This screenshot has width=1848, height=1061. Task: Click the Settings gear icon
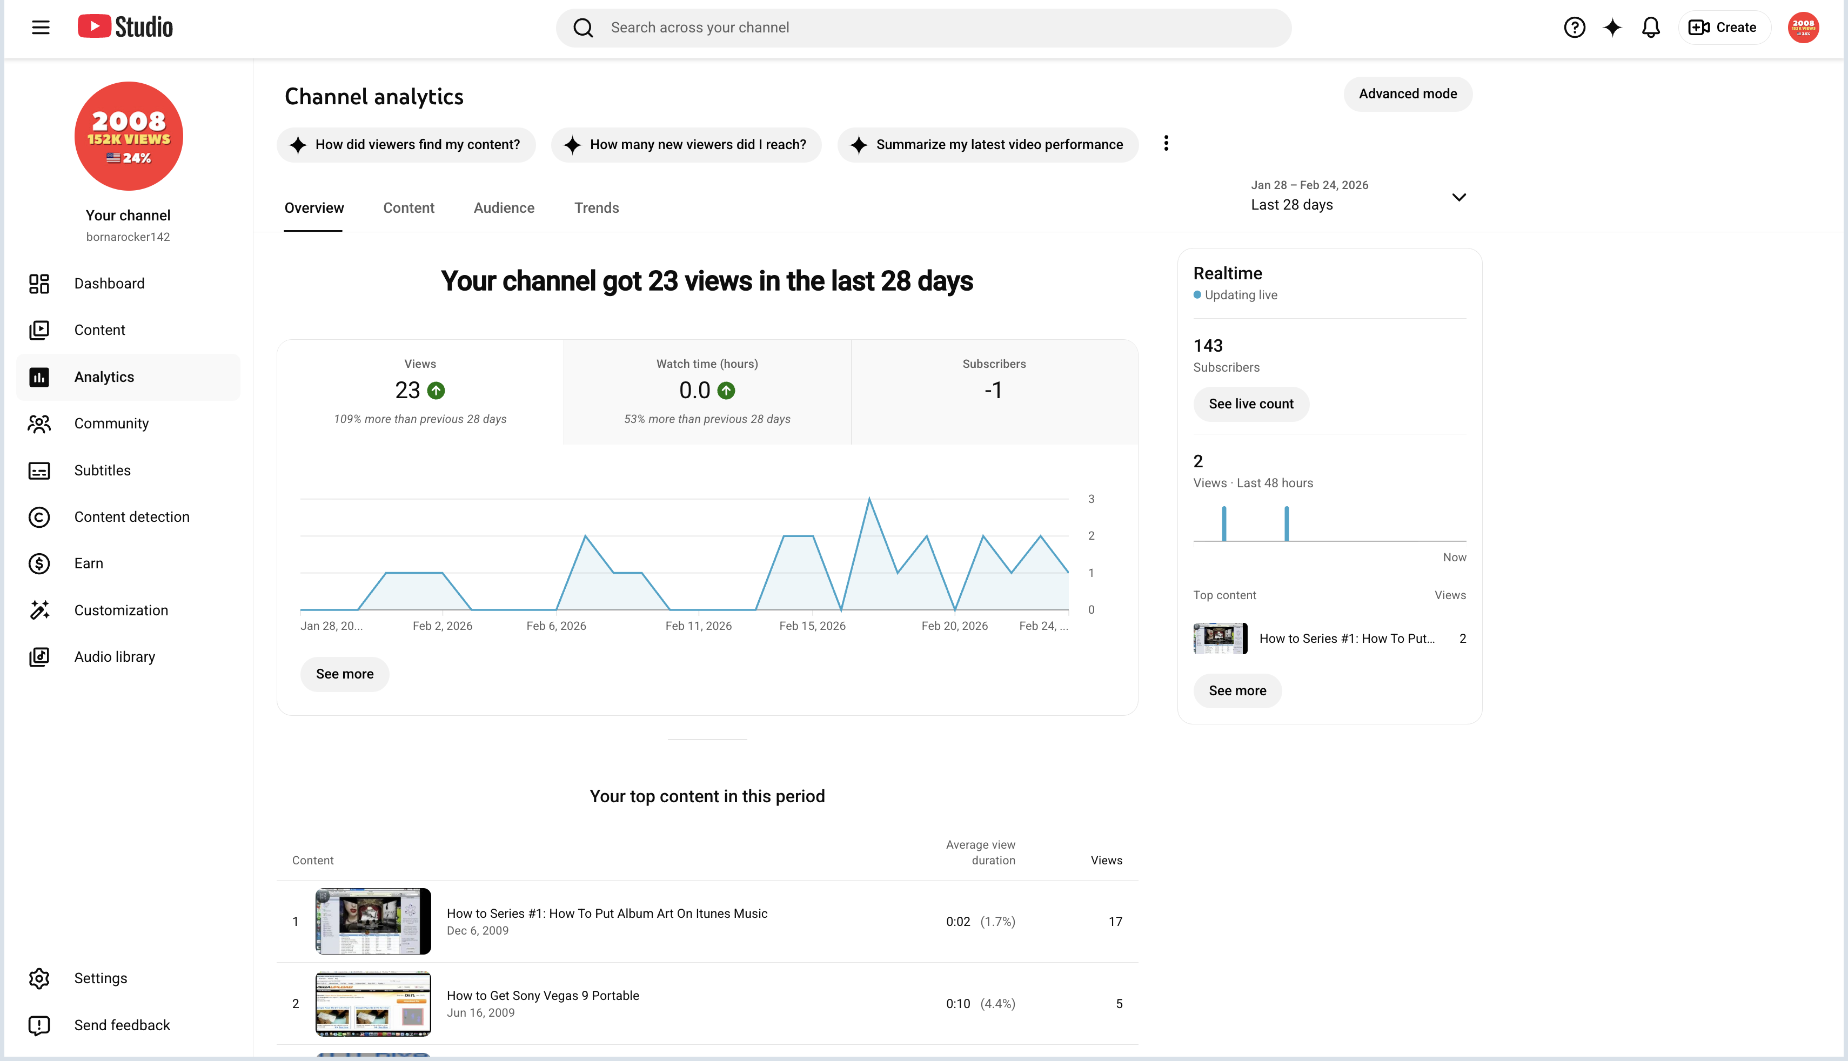tap(39, 978)
